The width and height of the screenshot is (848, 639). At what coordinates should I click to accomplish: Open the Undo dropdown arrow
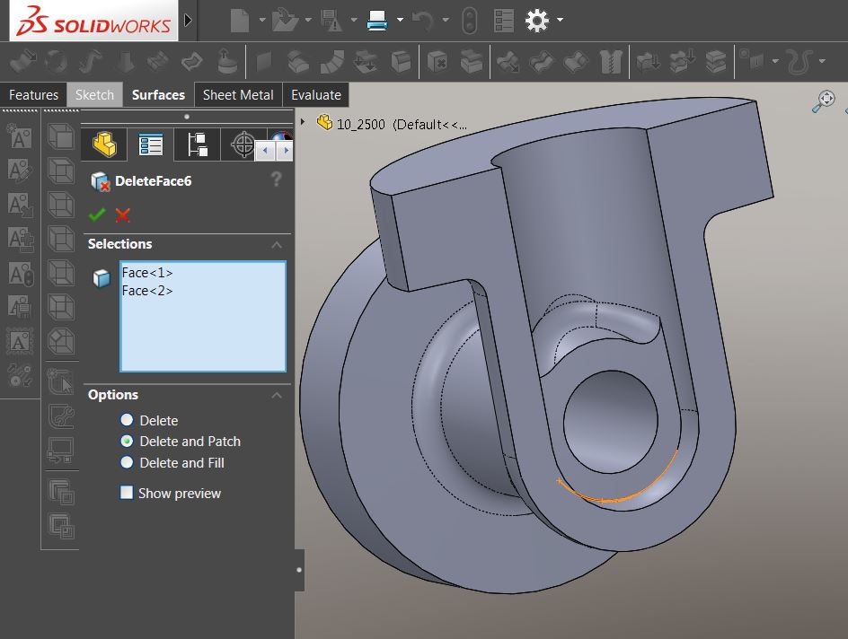[446, 20]
